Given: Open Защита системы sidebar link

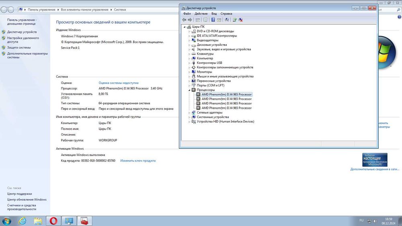Looking at the screenshot, I should pos(19,47).
